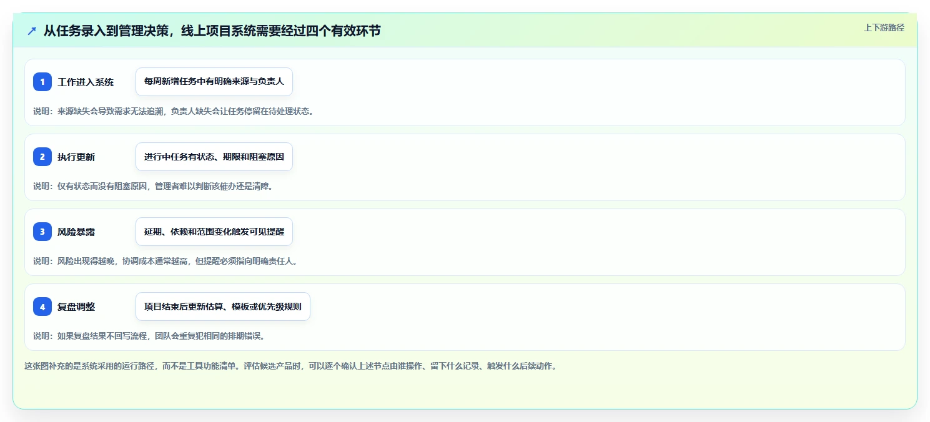Image resolution: width=930 pixels, height=422 pixels.
Task: Click the 项目结束后更新估算、模板或优先级规则 chip
Action: (223, 307)
